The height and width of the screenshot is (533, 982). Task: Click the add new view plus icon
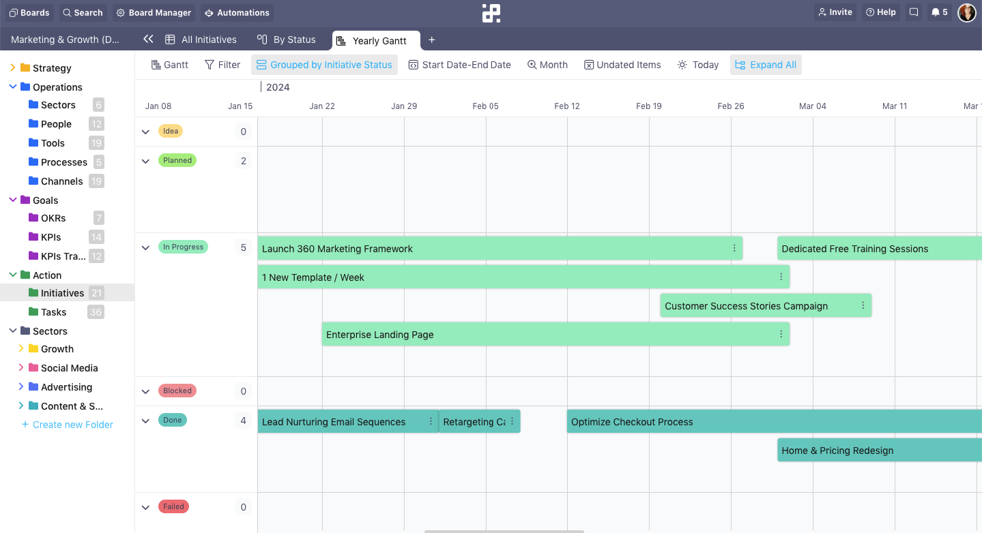431,40
